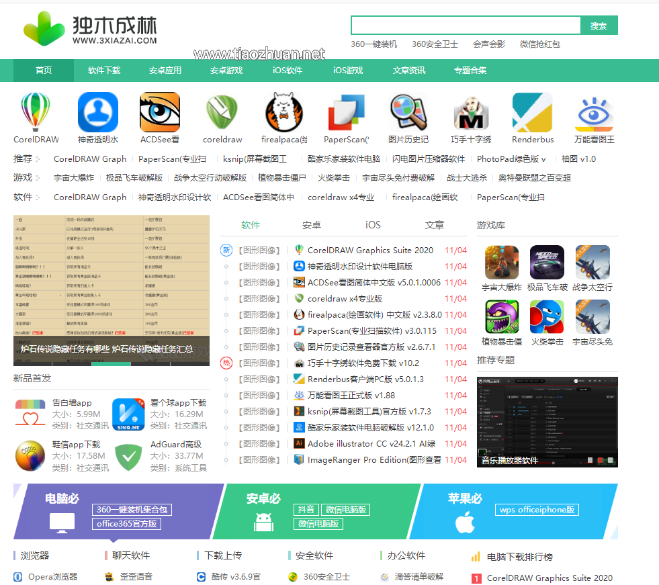Image resolution: width=659 pixels, height=585 pixels.
Task: Click 火柴拳击 in the 游戏 row
Action: tap(334, 178)
